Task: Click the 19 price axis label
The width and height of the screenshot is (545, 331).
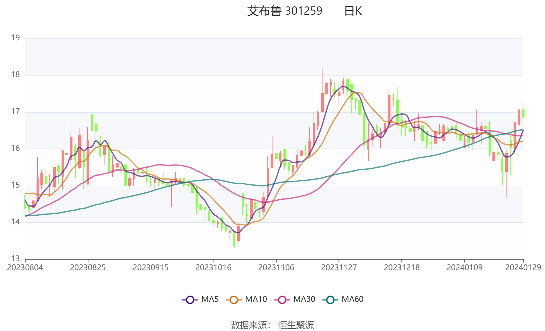Action: (x=15, y=38)
